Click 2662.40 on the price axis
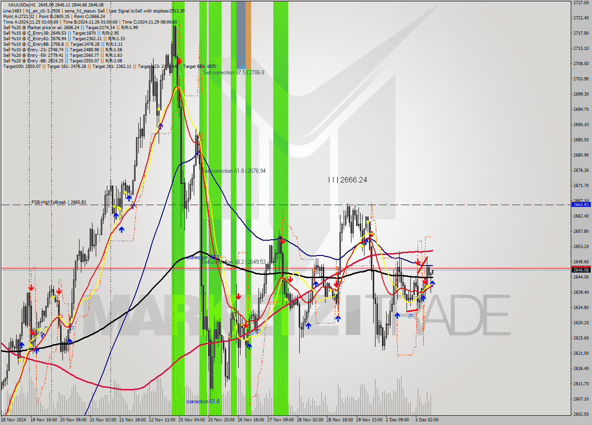The image size is (592, 425). tap(580, 216)
